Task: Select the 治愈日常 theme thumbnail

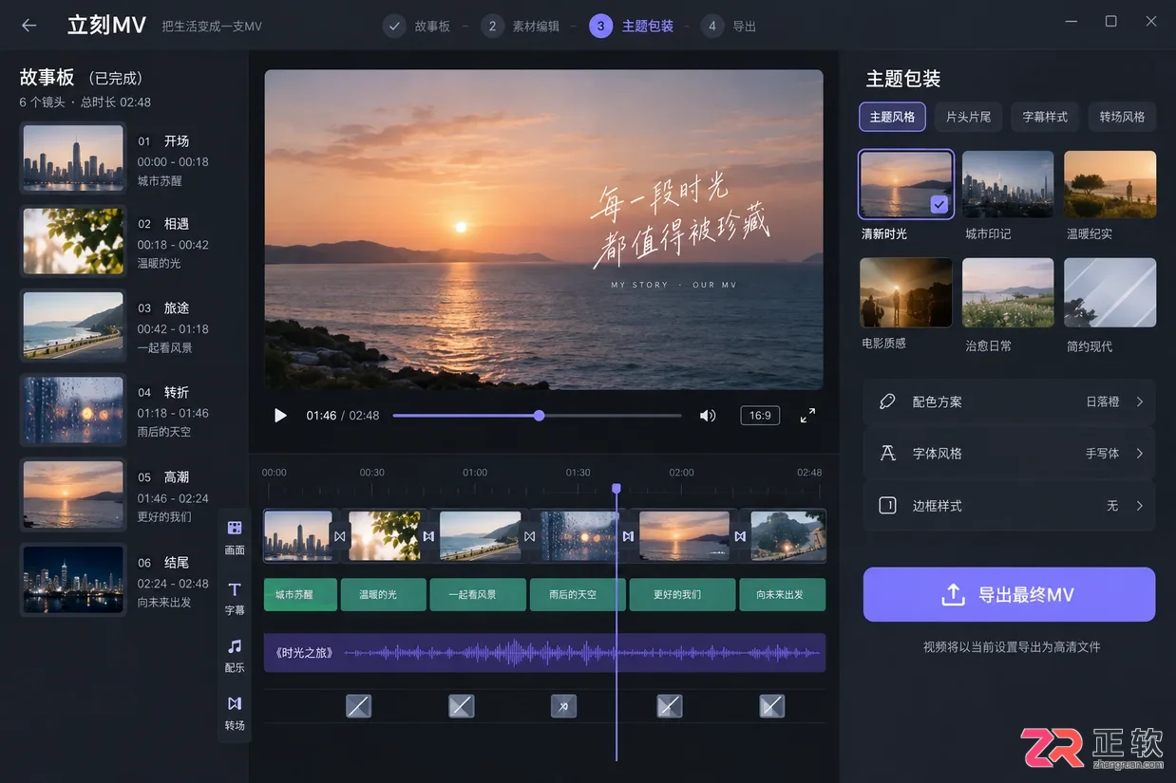Action: [1008, 292]
